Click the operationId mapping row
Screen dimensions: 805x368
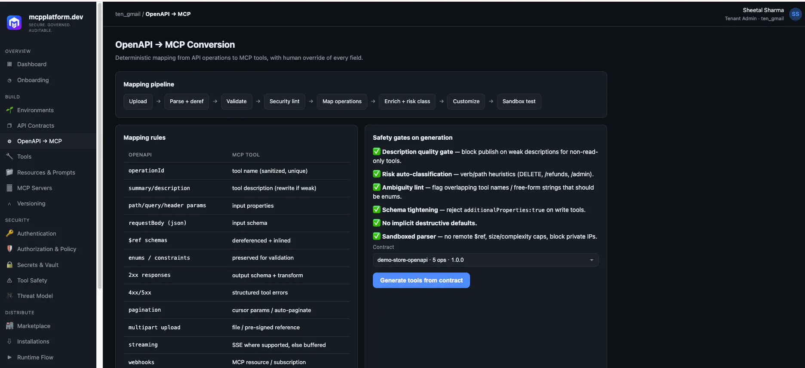click(x=237, y=171)
